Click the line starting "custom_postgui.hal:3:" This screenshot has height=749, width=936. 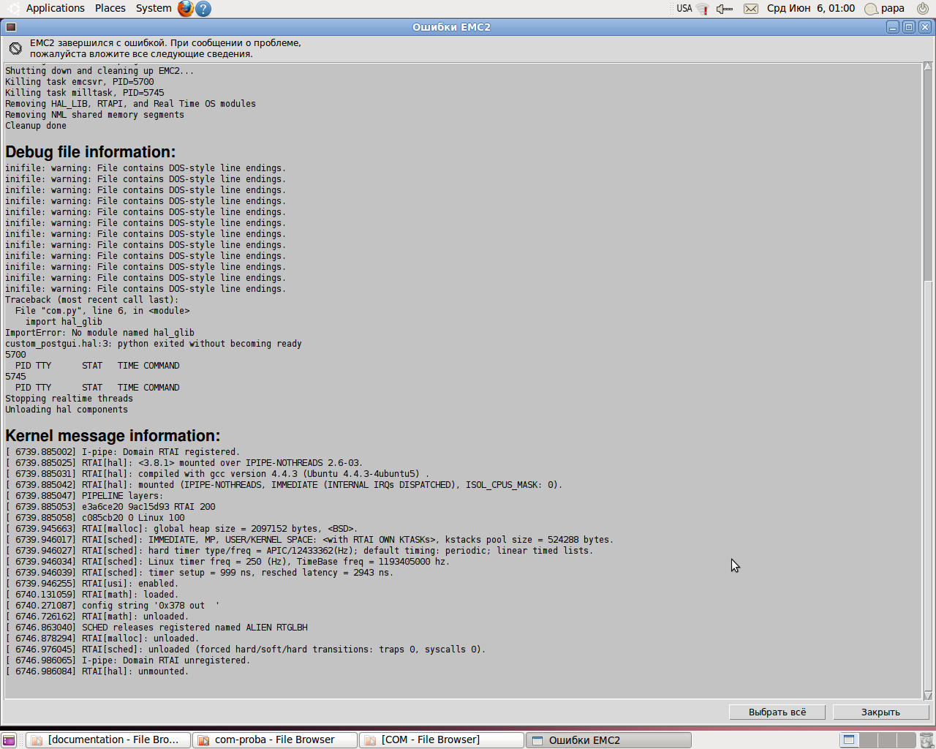pos(154,344)
